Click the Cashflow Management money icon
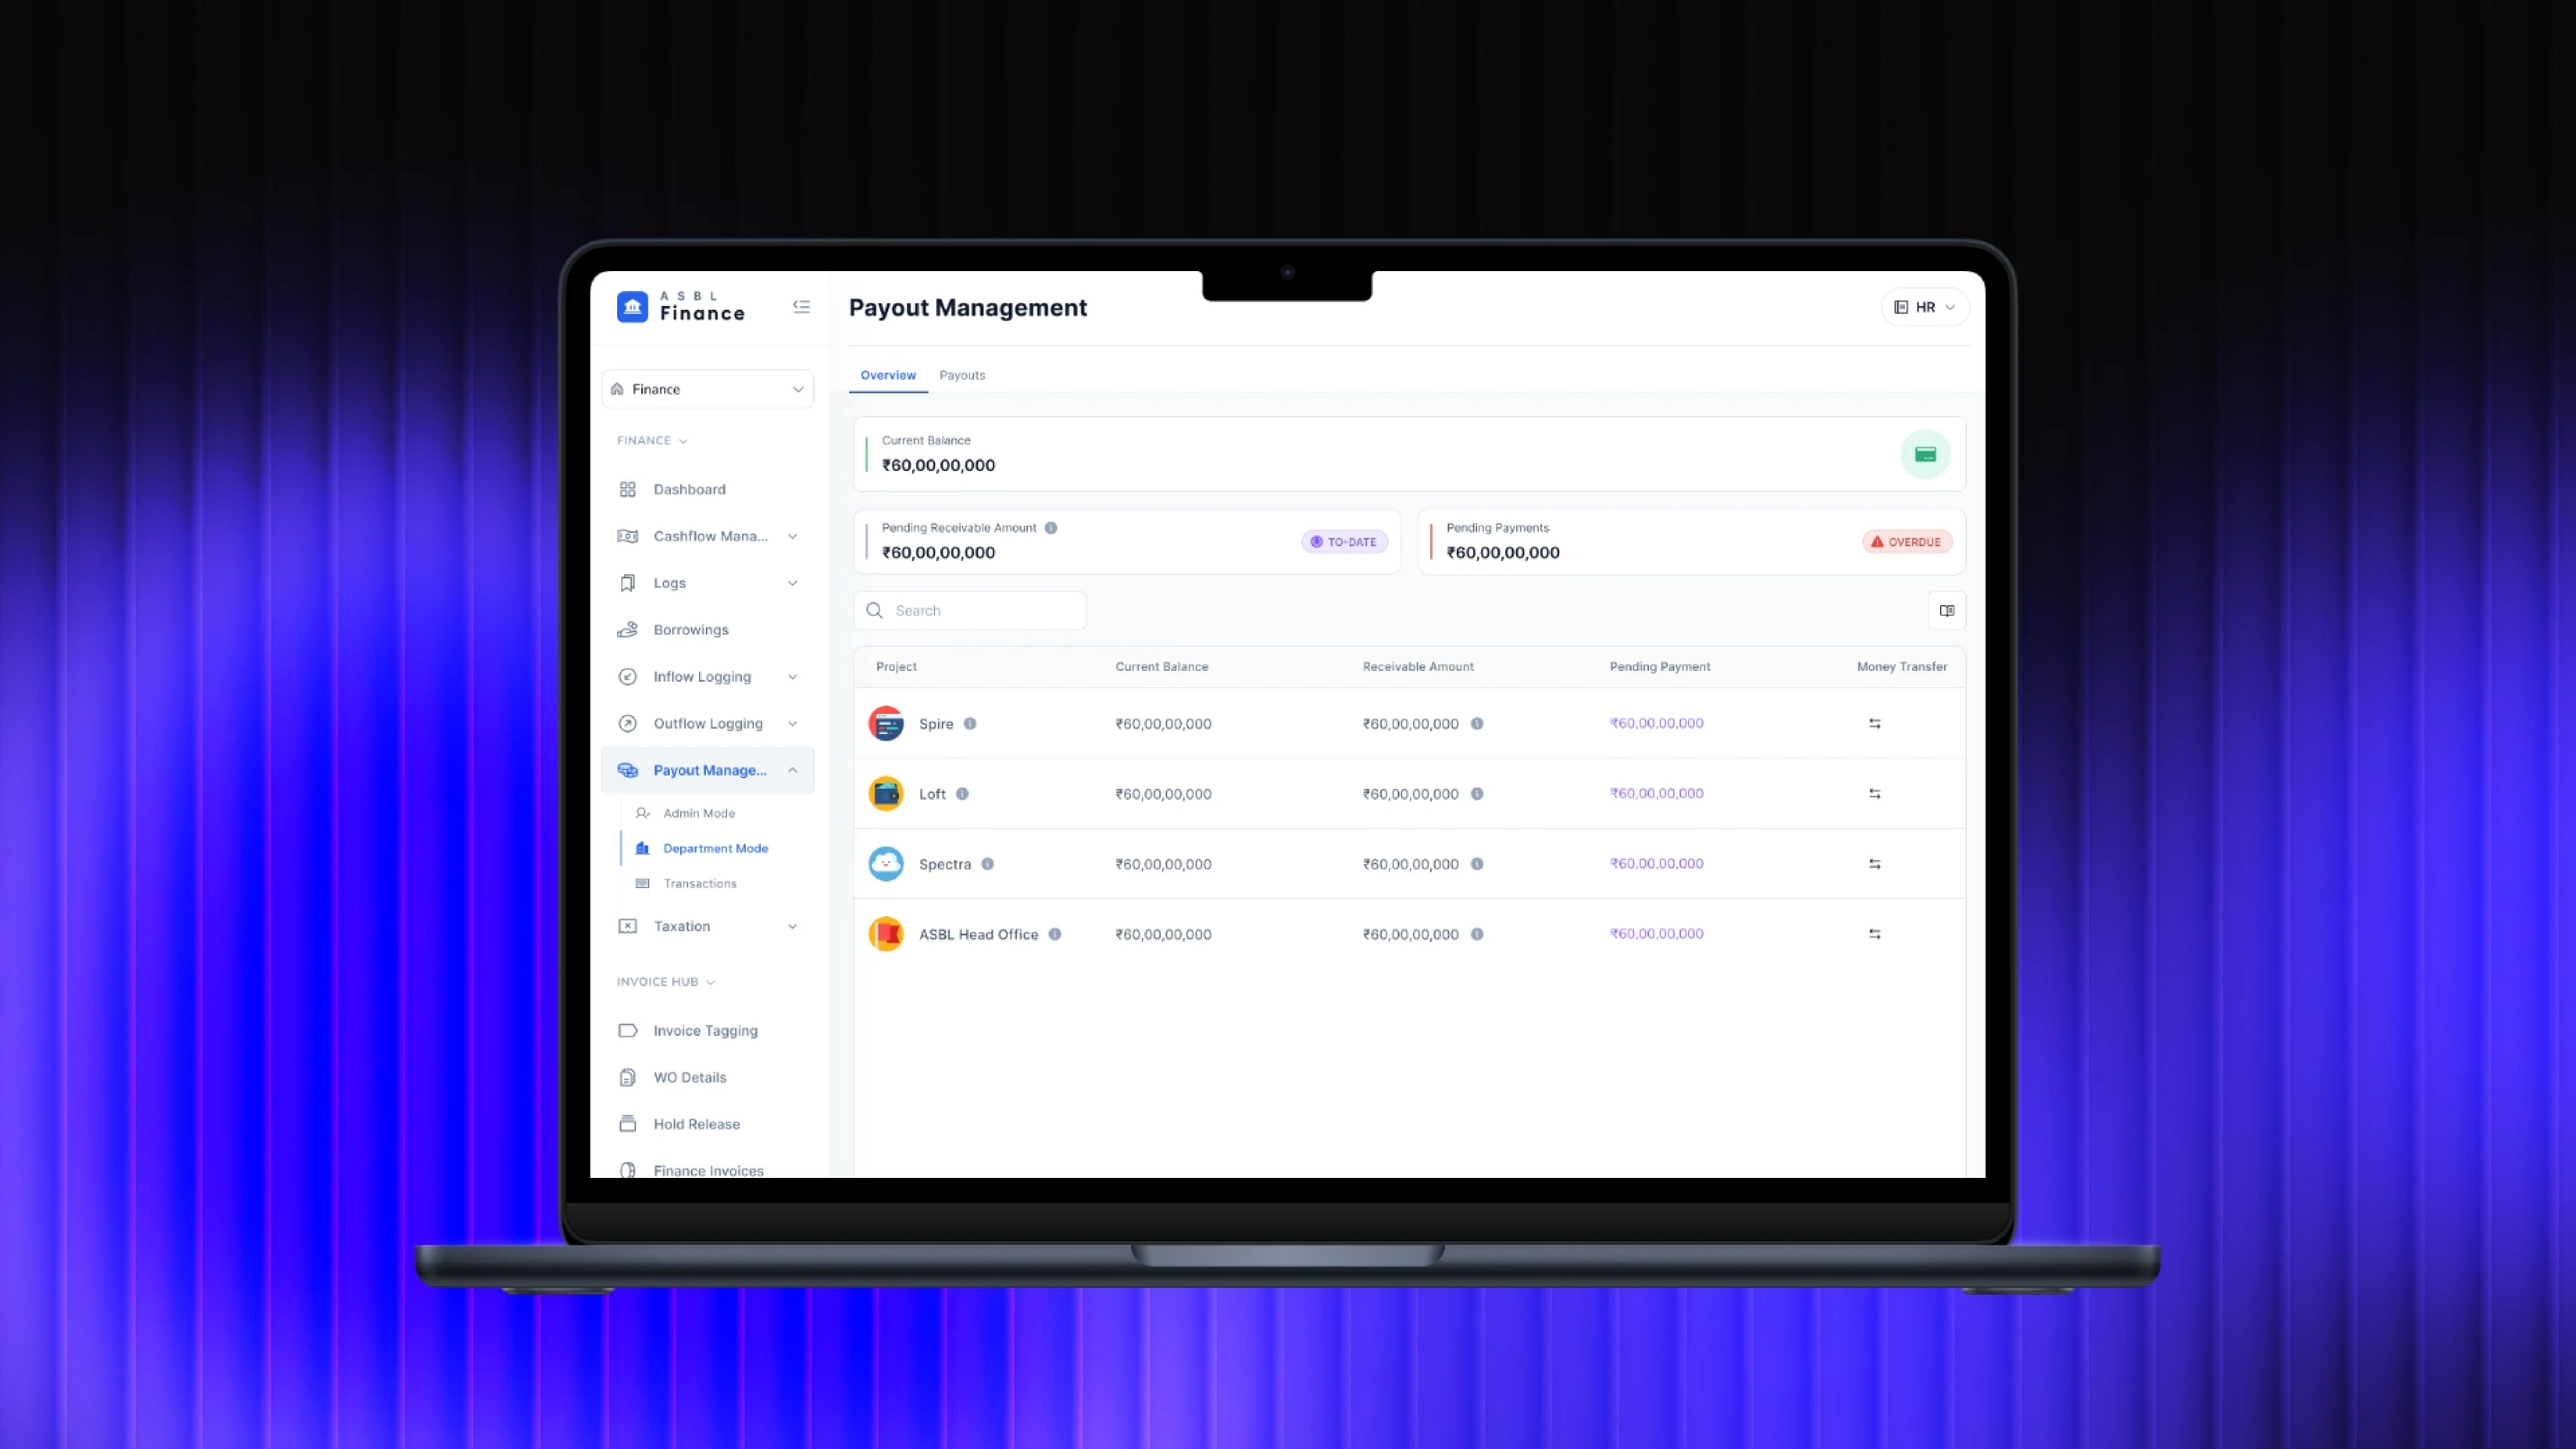The width and height of the screenshot is (2576, 1449). pyautogui.click(x=628, y=536)
